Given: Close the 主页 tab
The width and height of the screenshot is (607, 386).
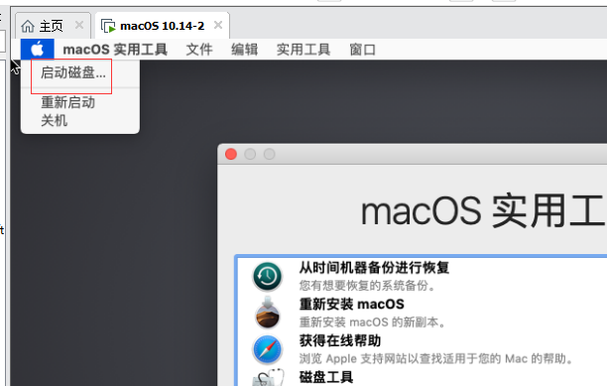Looking at the screenshot, I should [79, 25].
